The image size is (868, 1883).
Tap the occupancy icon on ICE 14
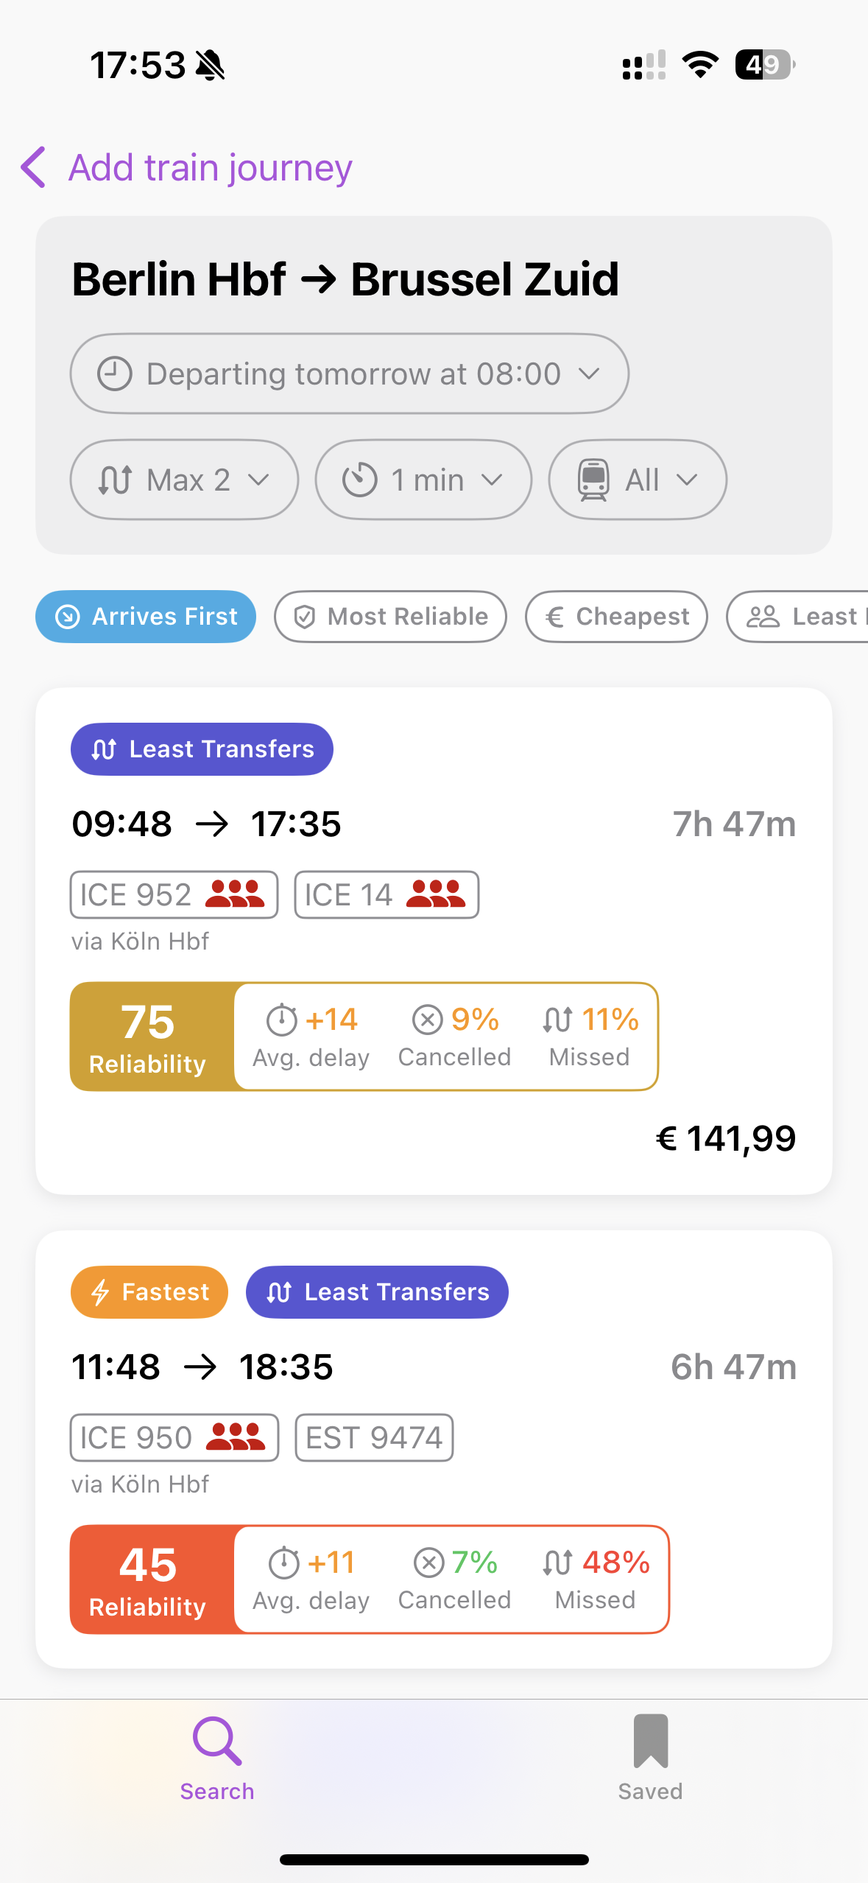tap(435, 894)
